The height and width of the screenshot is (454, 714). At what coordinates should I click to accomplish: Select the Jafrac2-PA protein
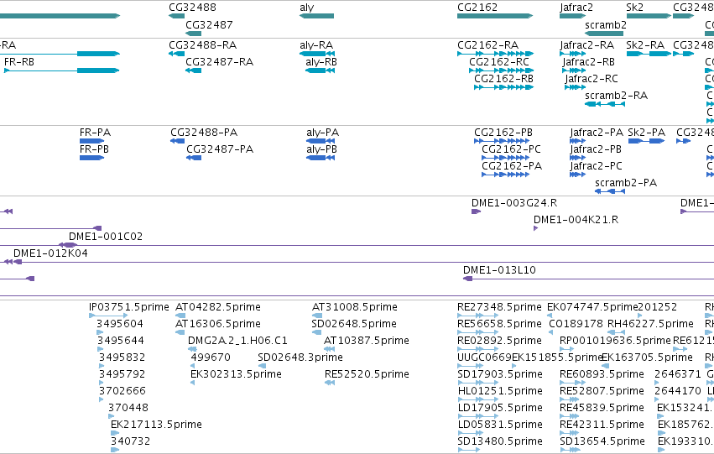pyautogui.click(x=578, y=141)
